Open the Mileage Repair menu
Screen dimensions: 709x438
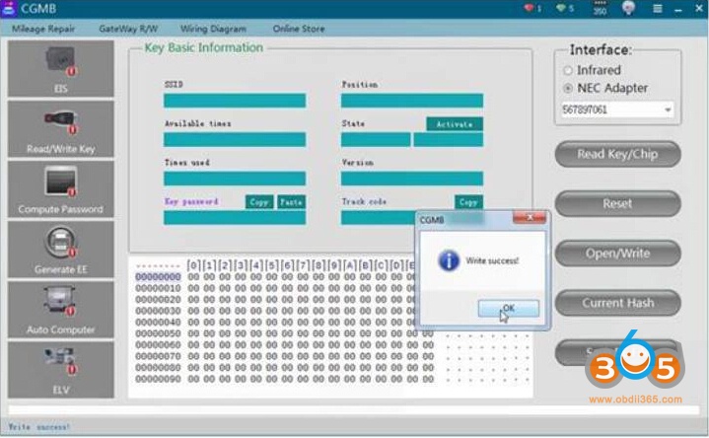click(42, 29)
